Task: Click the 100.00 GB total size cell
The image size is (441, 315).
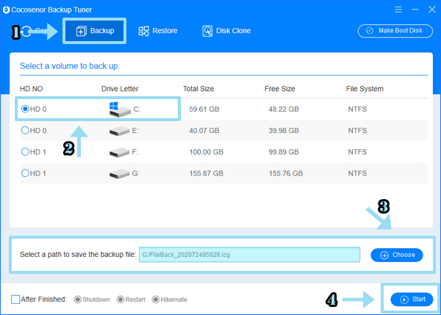Action: (206, 152)
